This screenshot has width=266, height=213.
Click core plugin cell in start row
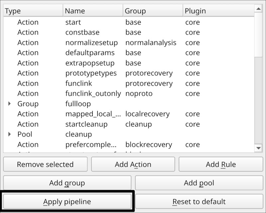pyautogui.click(x=193, y=22)
